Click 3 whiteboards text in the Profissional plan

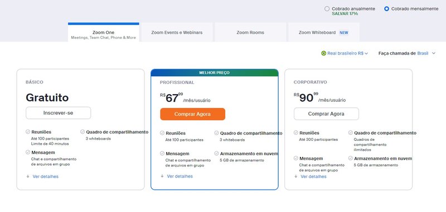click(x=232, y=140)
